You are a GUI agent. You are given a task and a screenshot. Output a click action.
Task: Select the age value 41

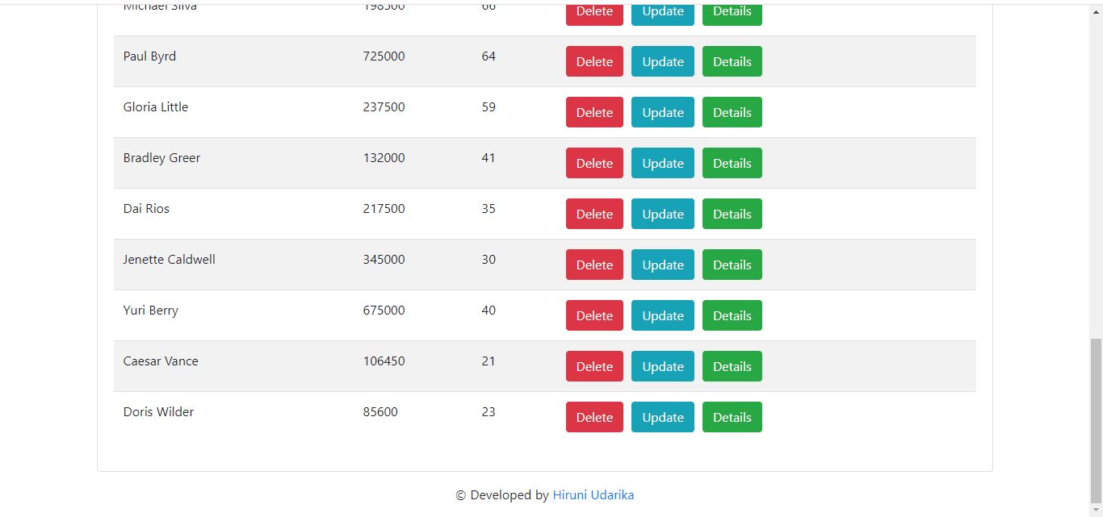489,158
